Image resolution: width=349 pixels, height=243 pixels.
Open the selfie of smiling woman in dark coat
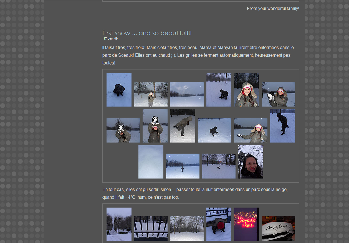click(x=251, y=162)
